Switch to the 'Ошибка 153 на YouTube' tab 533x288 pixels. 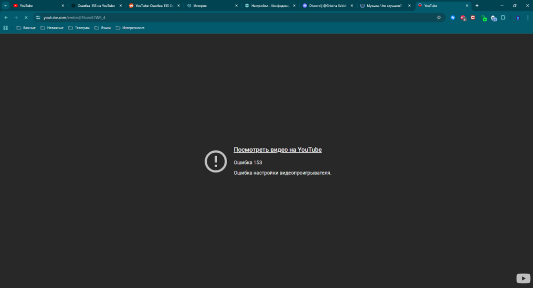coord(96,6)
